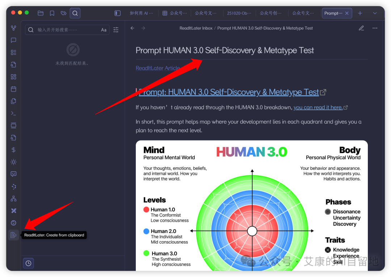Open the bookmarks panel icon

click(x=52, y=13)
